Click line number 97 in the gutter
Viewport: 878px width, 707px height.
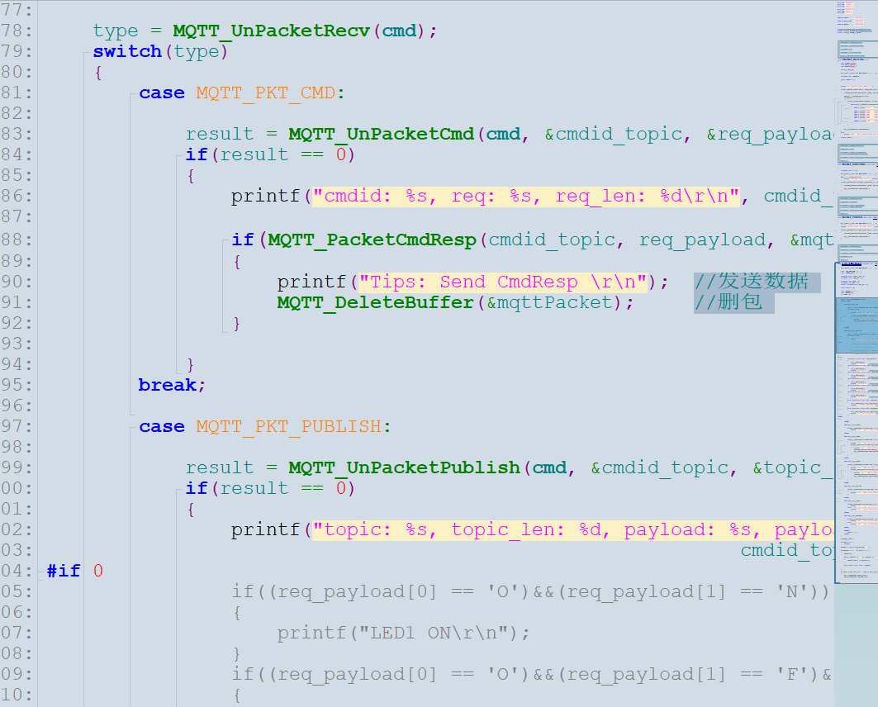pyautogui.click(x=17, y=426)
